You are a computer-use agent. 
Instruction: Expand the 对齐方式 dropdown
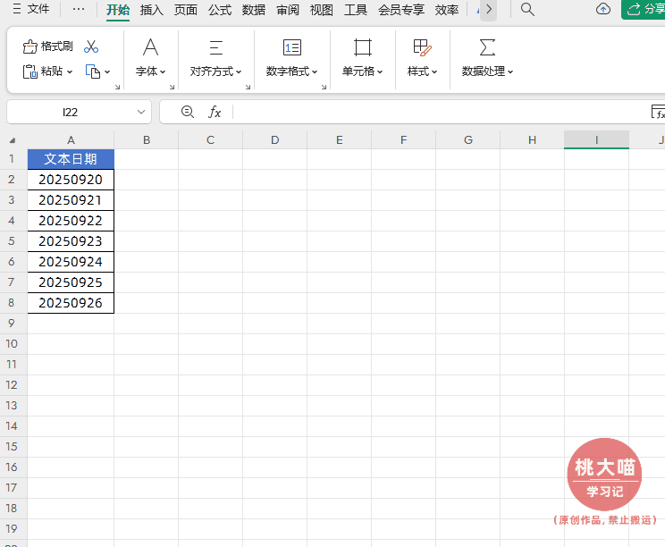216,72
